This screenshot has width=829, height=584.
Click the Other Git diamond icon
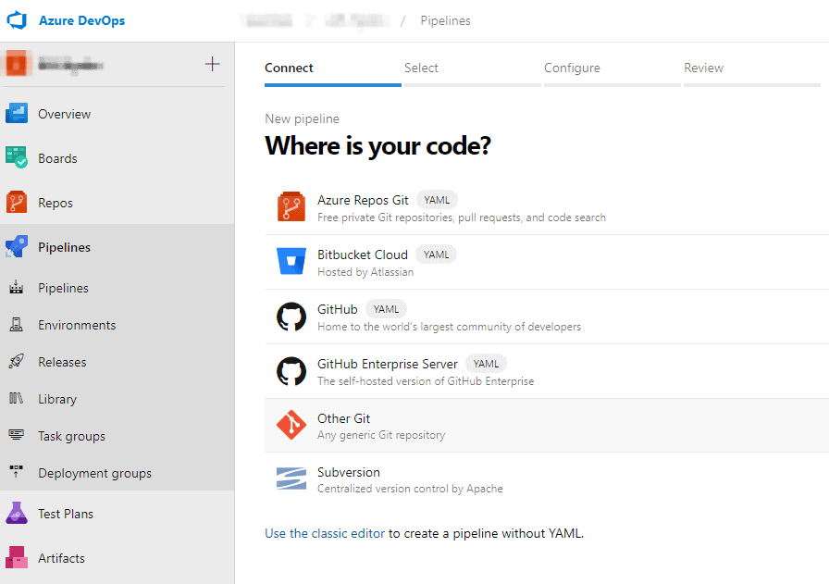291,425
